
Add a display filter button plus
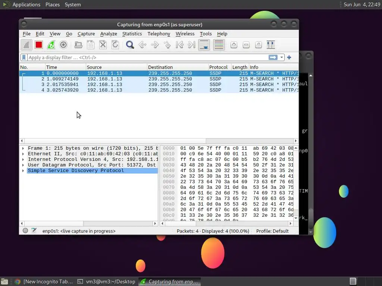click(x=289, y=57)
